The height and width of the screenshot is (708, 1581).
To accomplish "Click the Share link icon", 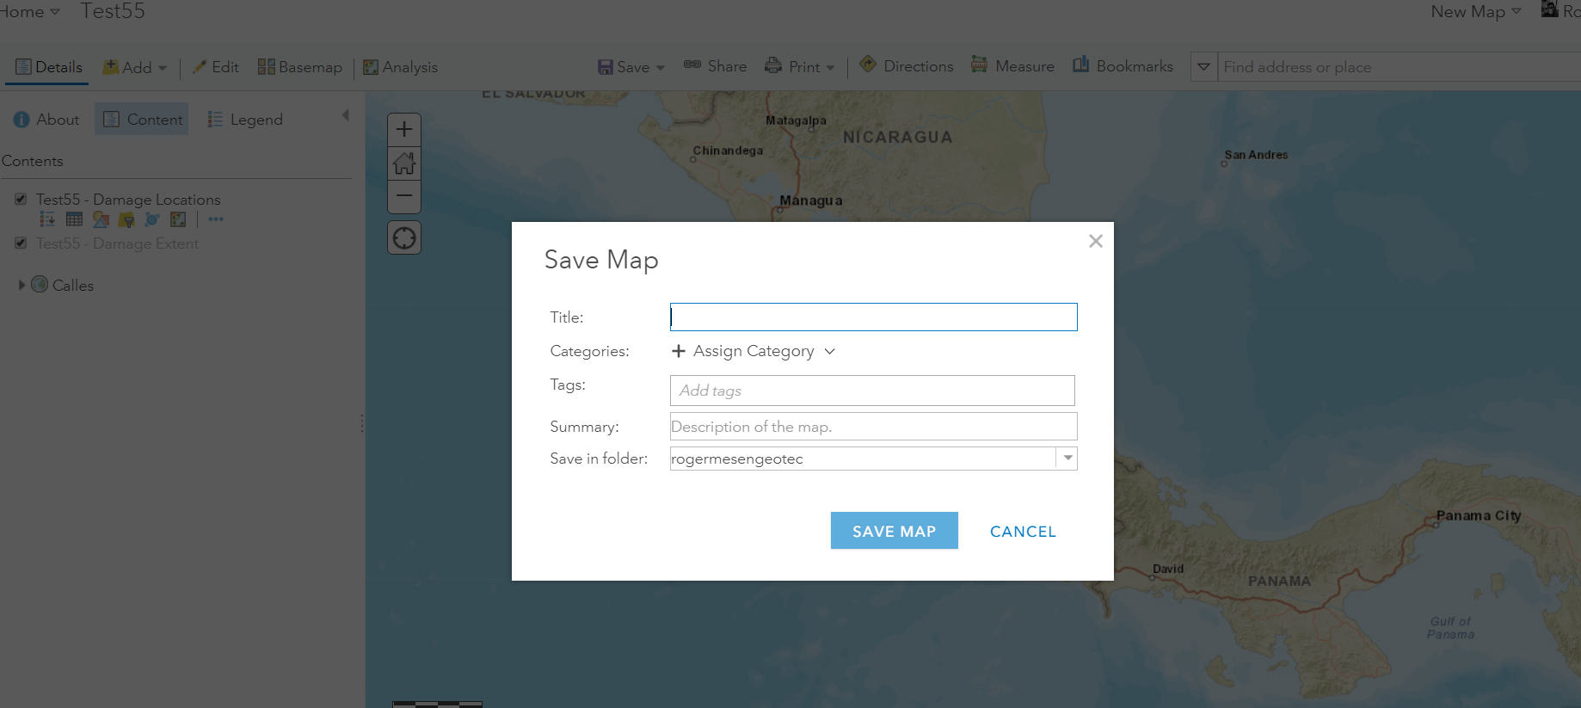I will 692,65.
